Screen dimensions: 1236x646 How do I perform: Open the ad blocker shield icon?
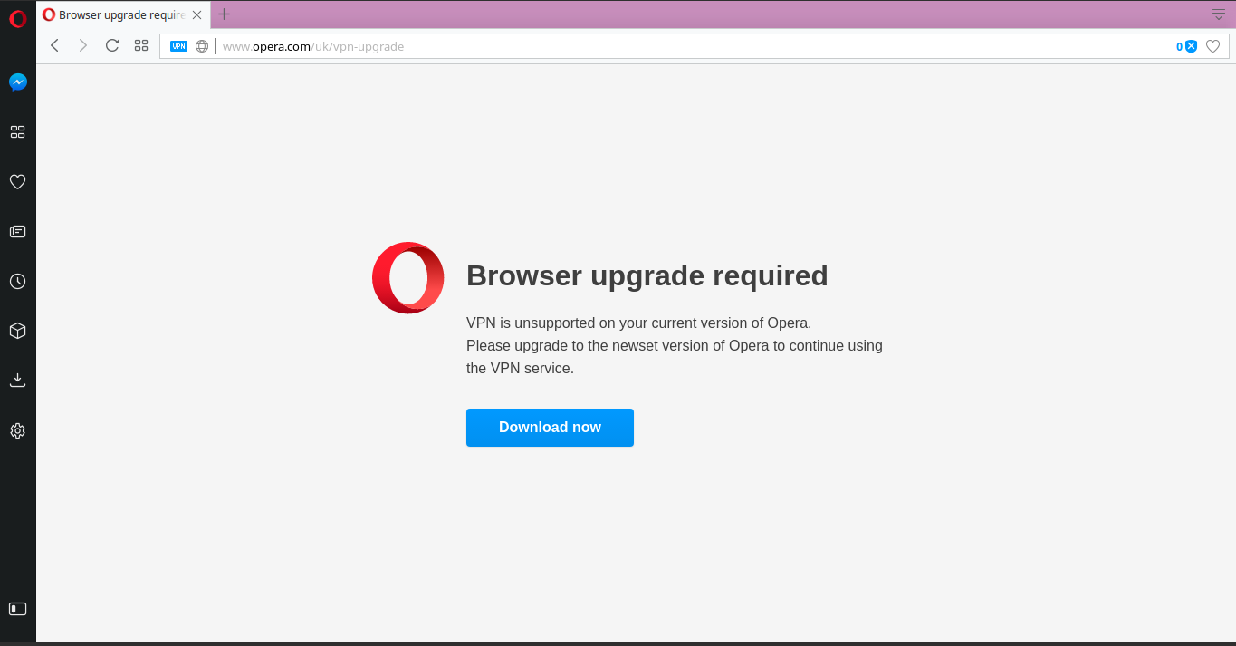(1191, 46)
